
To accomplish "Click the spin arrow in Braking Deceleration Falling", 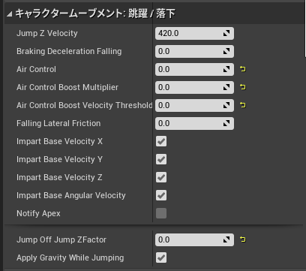I will pyautogui.click(x=226, y=51).
